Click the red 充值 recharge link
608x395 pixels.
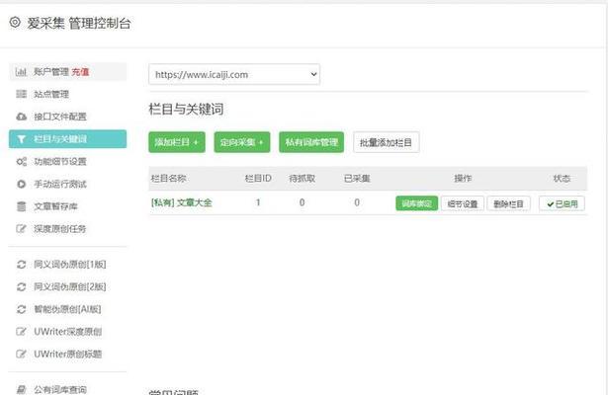coord(80,72)
